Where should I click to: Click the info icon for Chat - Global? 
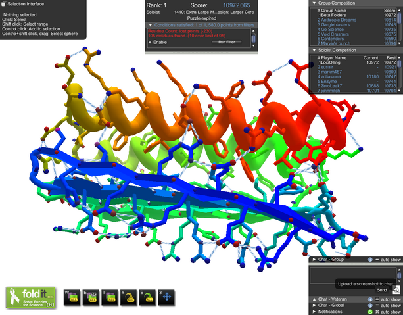click(x=370, y=306)
